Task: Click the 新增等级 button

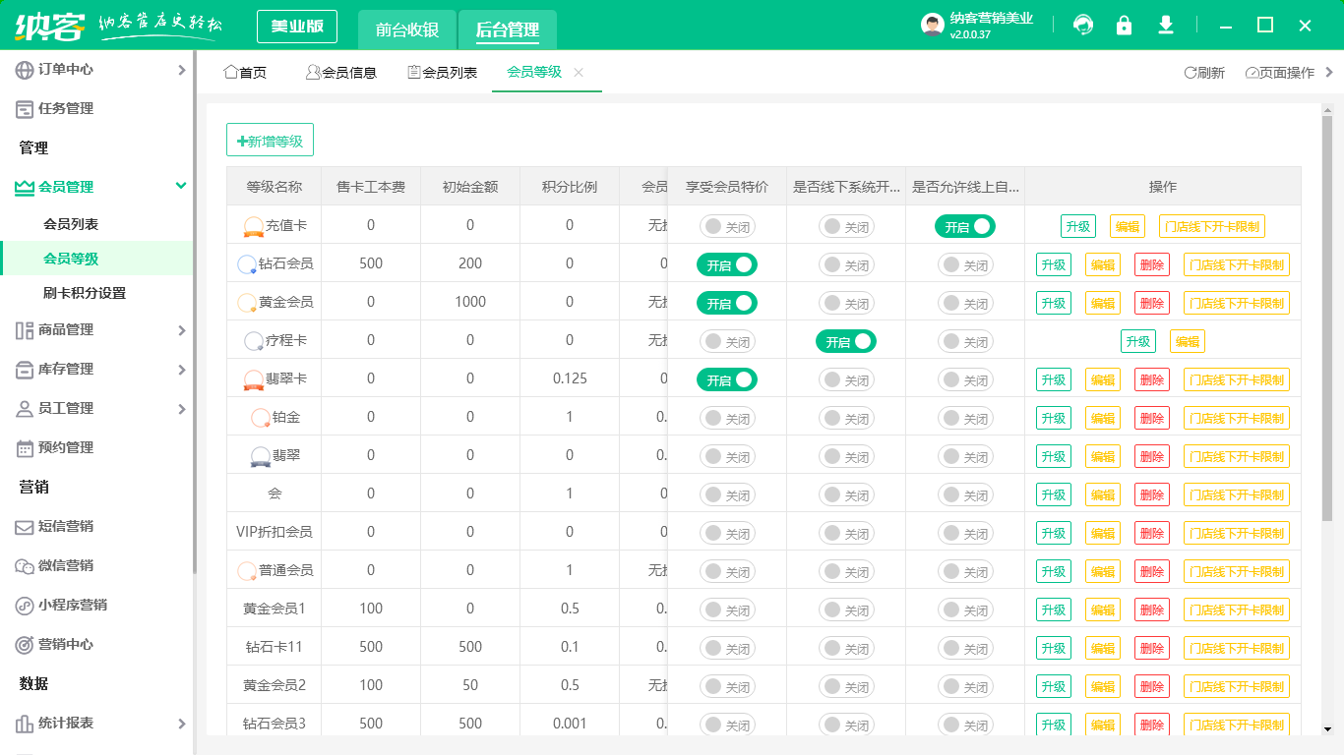Action: 270,140
